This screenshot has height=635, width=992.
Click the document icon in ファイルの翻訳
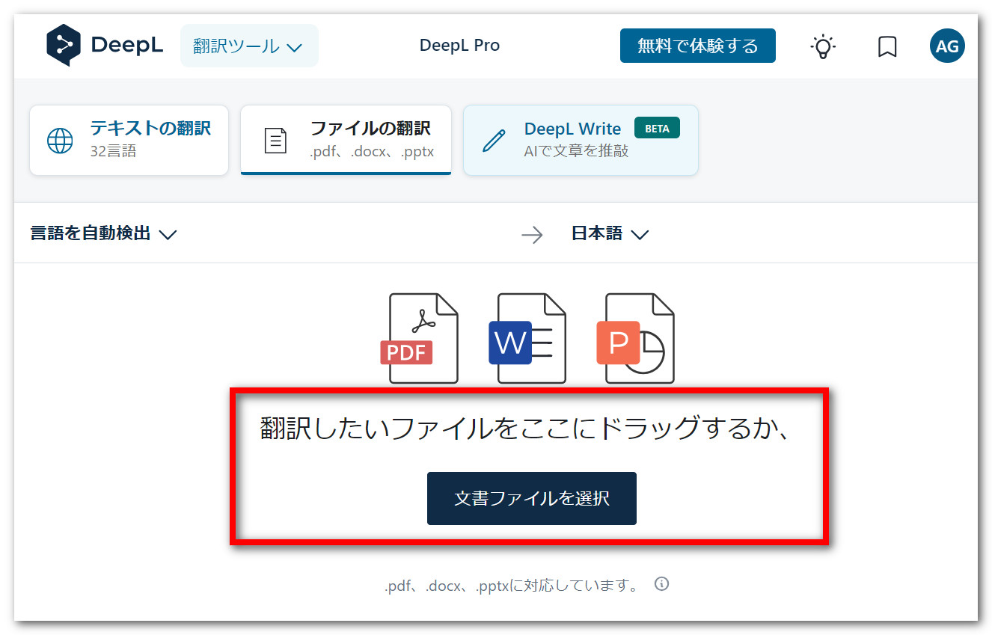click(x=276, y=141)
